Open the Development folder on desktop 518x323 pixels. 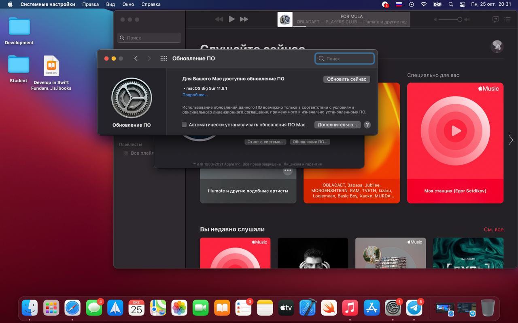click(19, 31)
